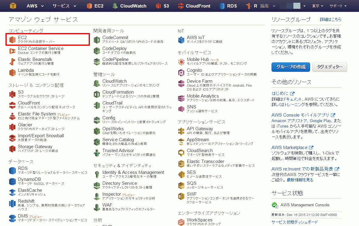Open the SQS queue icon

tap(181, 185)
